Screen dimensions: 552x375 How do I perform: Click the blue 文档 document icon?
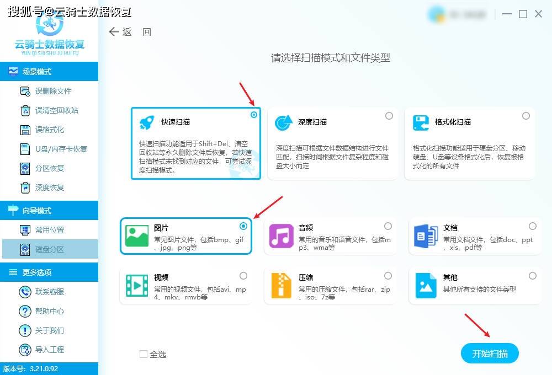click(426, 236)
